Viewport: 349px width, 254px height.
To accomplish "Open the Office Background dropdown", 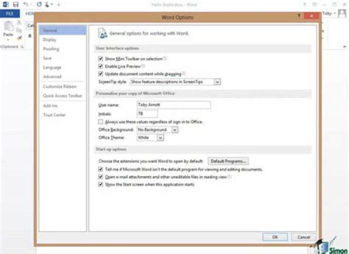I will point(175,130).
